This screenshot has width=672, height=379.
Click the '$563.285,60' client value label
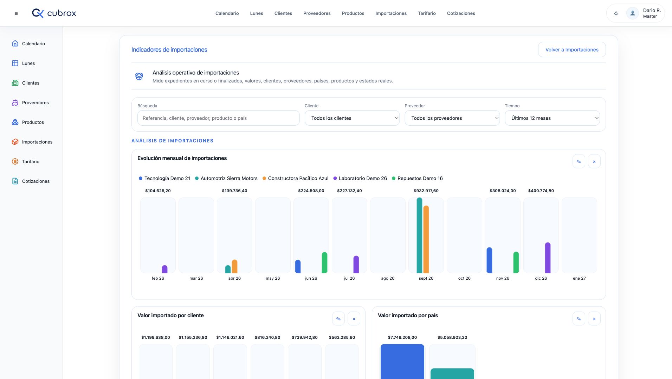click(x=342, y=338)
